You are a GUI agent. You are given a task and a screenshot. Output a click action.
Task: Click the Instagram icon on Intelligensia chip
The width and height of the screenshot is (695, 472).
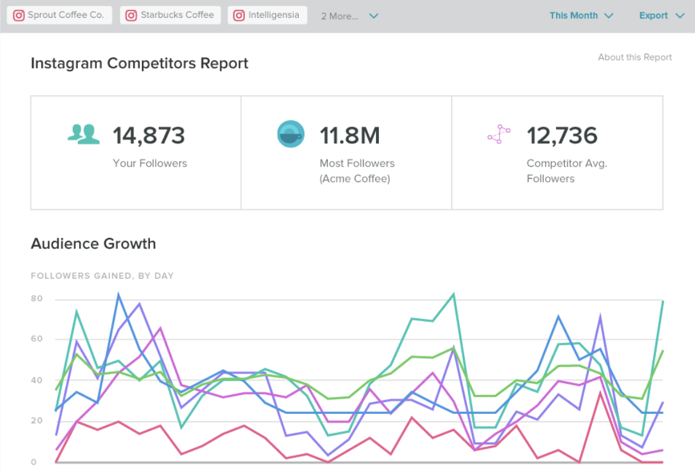239,15
